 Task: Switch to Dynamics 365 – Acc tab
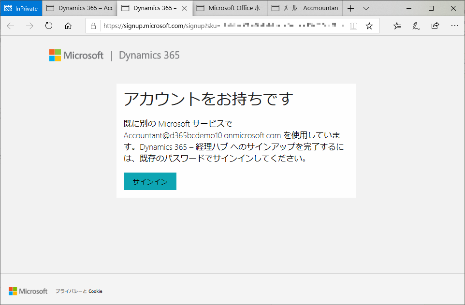pos(80,8)
